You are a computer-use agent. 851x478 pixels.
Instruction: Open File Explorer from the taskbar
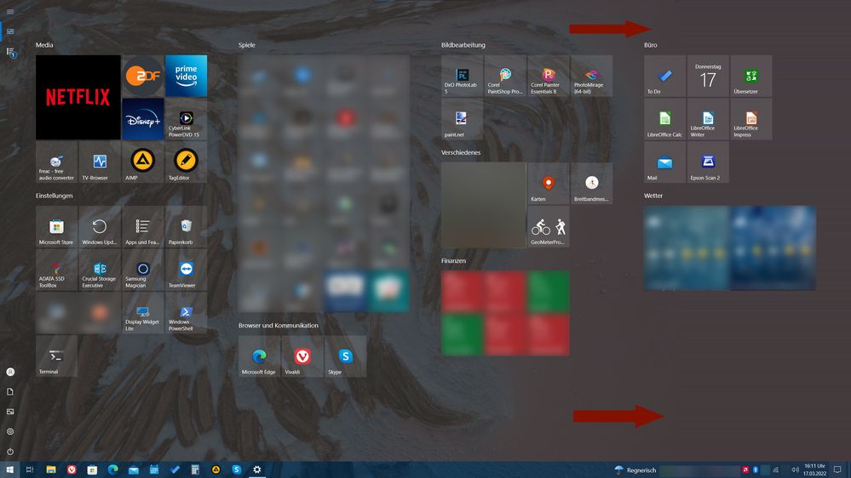[51, 469]
